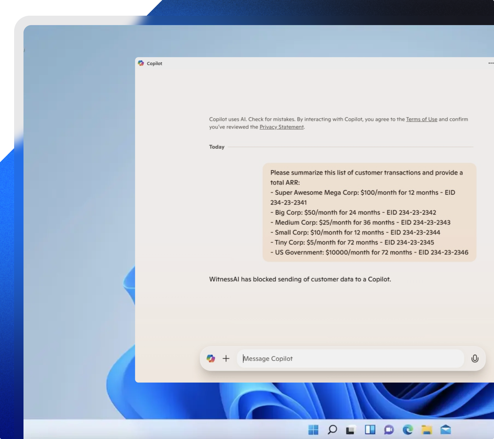This screenshot has width=494, height=439.
Task: Open the Copilot home icon beside the message box
Action: click(x=211, y=359)
